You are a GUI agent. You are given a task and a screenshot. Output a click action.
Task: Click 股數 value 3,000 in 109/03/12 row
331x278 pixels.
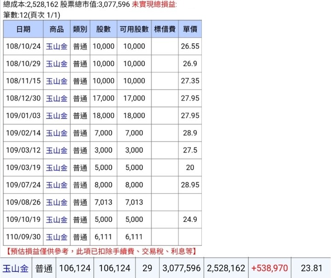[103, 150]
